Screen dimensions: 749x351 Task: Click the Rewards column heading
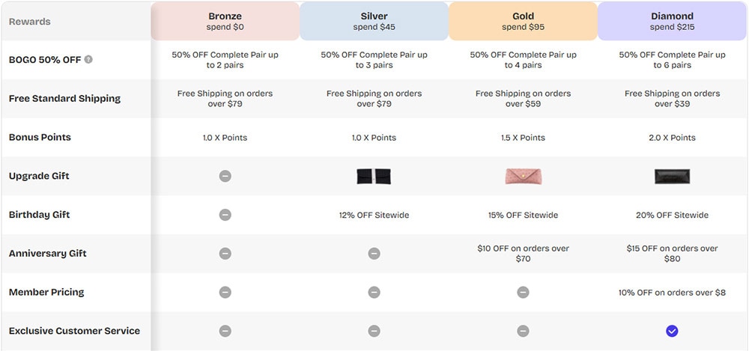[x=30, y=22]
